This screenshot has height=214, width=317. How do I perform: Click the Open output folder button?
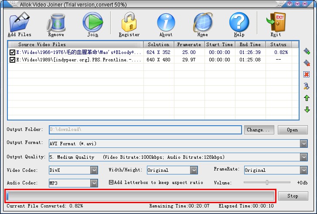tap(293, 130)
